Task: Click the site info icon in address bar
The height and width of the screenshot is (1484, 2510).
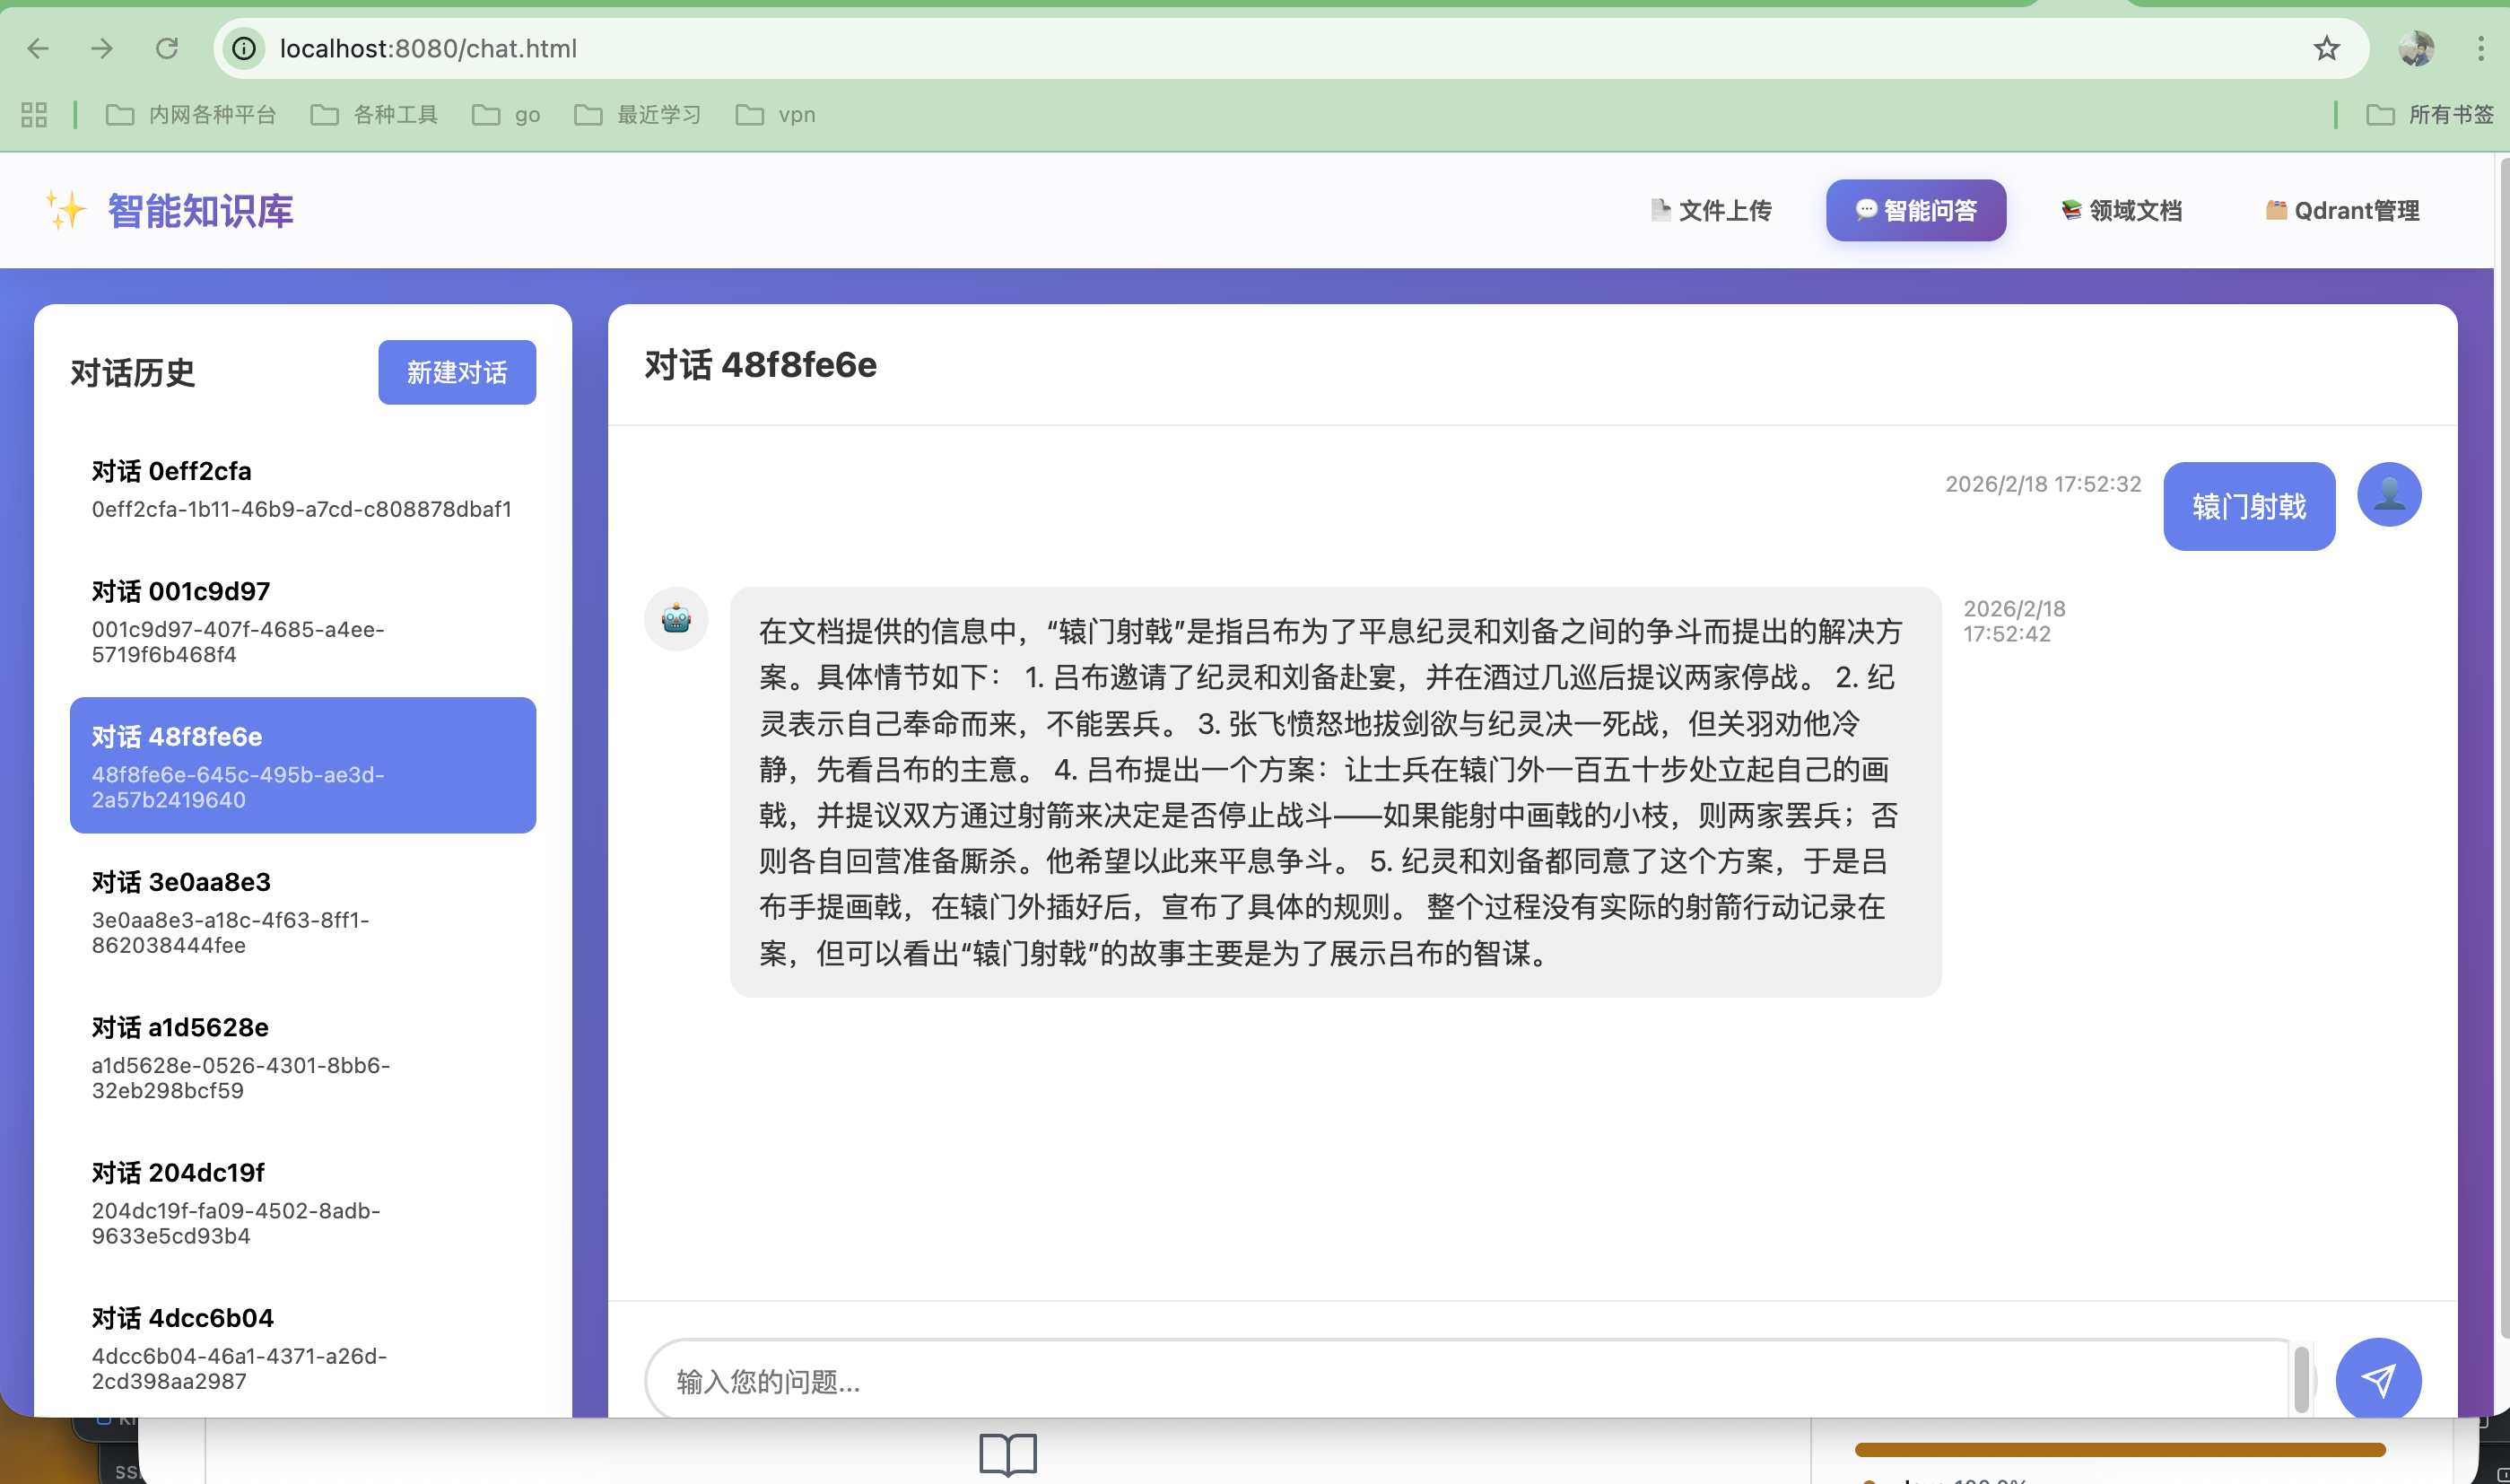Action: point(244,48)
